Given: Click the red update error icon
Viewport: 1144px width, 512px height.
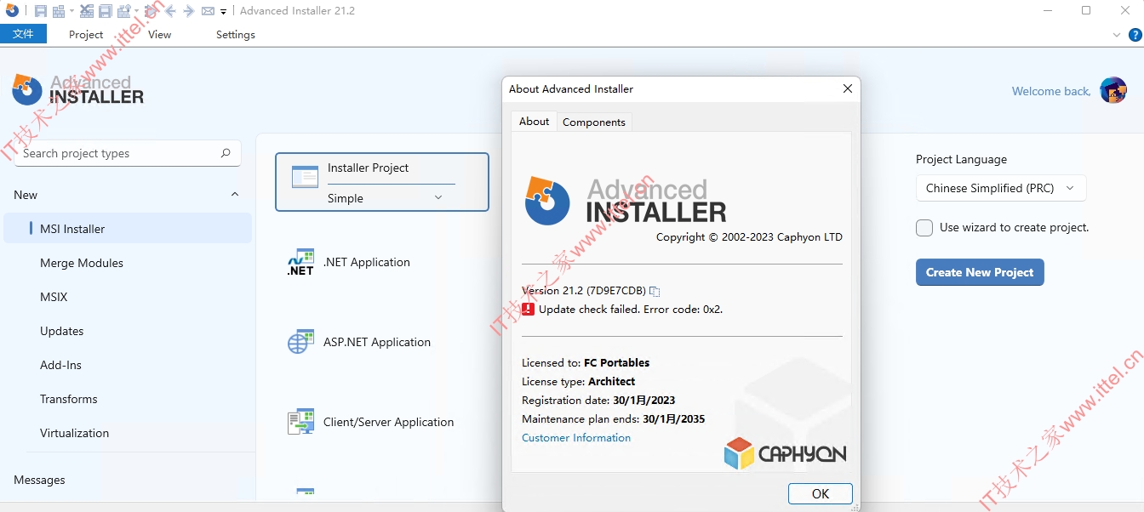Looking at the screenshot, I should click(x=529, y=309).
